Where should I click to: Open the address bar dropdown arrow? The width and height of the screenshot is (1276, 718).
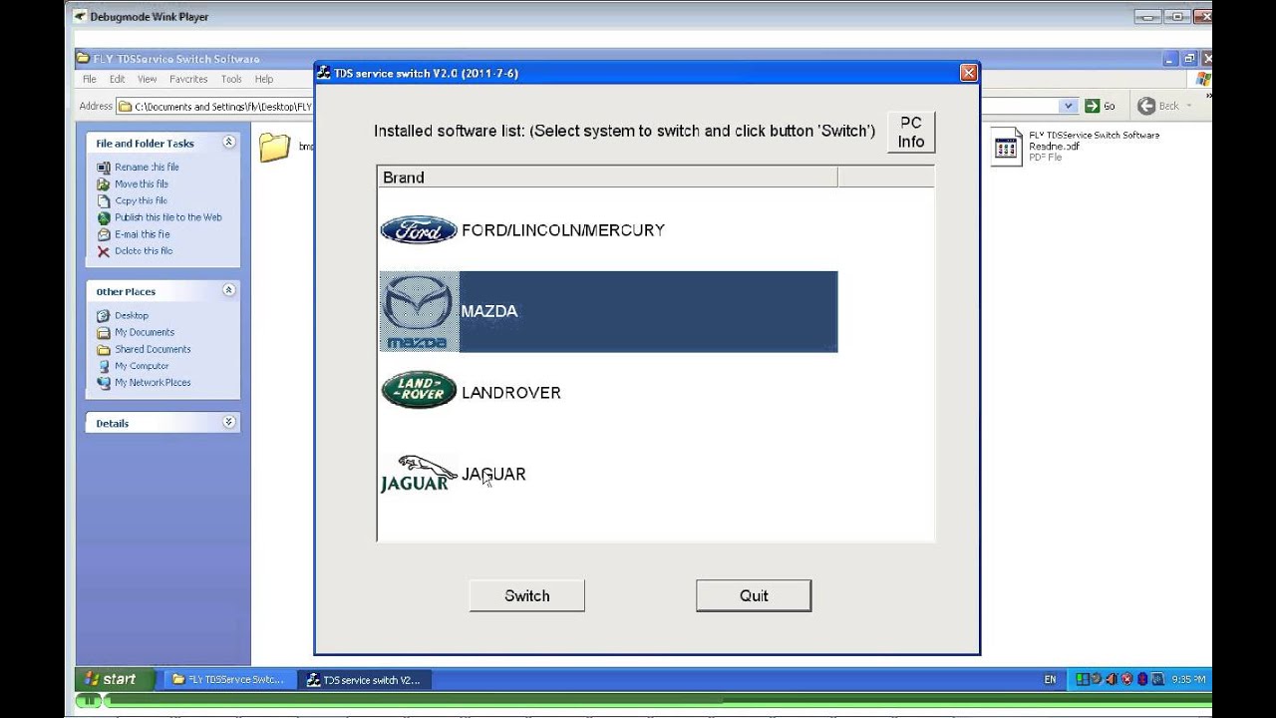pos(1069,106)
